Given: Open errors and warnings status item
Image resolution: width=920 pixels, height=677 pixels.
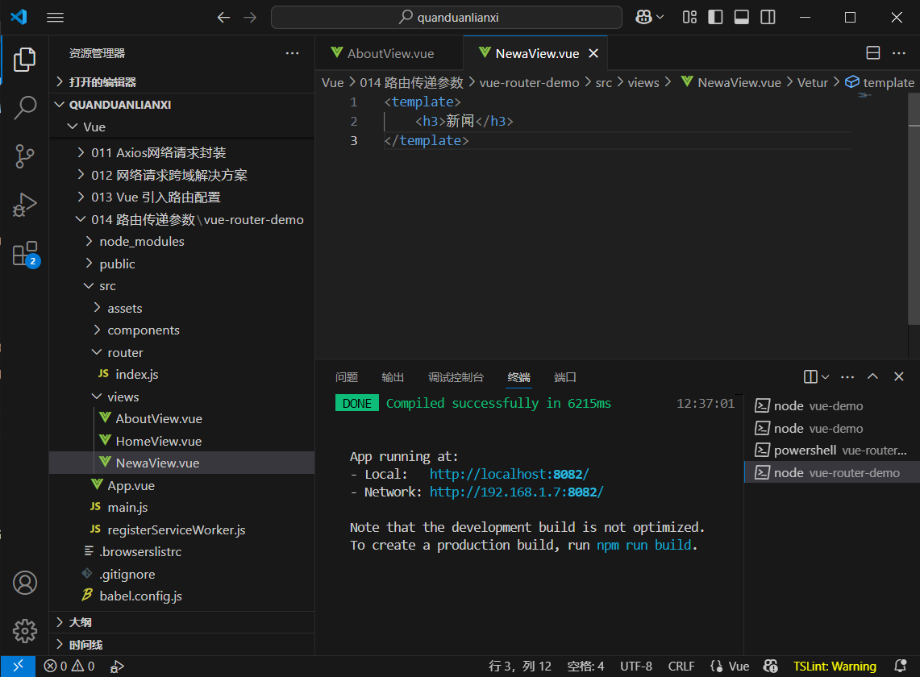Looking at the screenshot, I should coord(69,667).
